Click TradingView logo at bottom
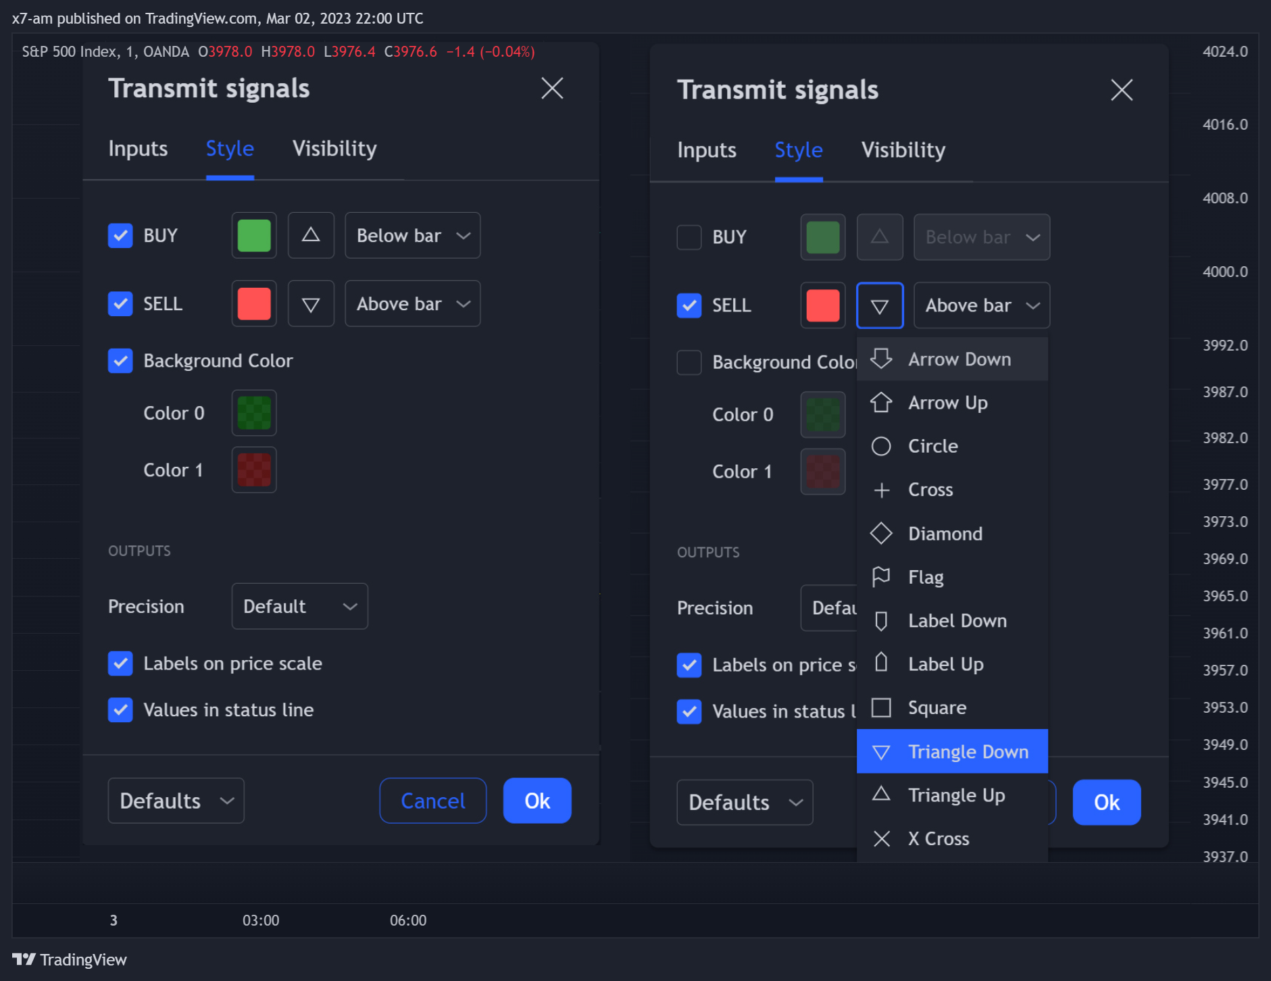The height and width of the screenshot is (981, 1271). tap(70, 959)
